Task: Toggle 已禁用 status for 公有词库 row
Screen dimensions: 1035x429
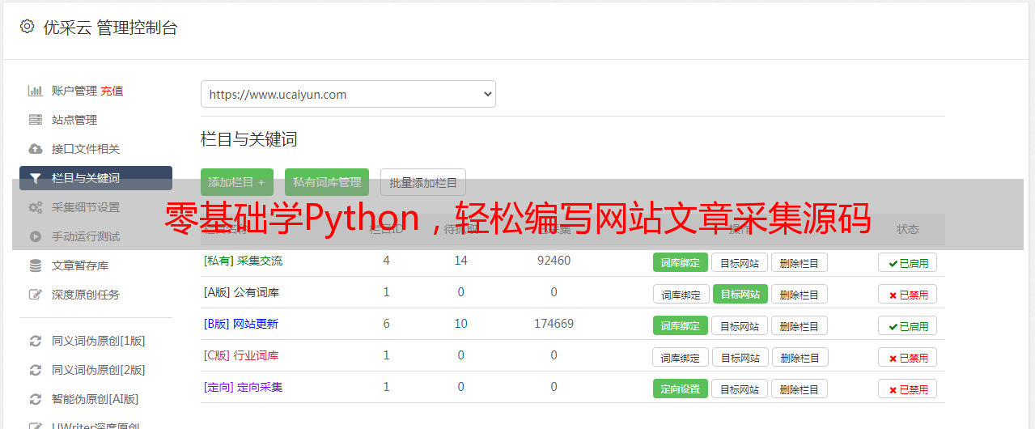Action: [907, 294]
